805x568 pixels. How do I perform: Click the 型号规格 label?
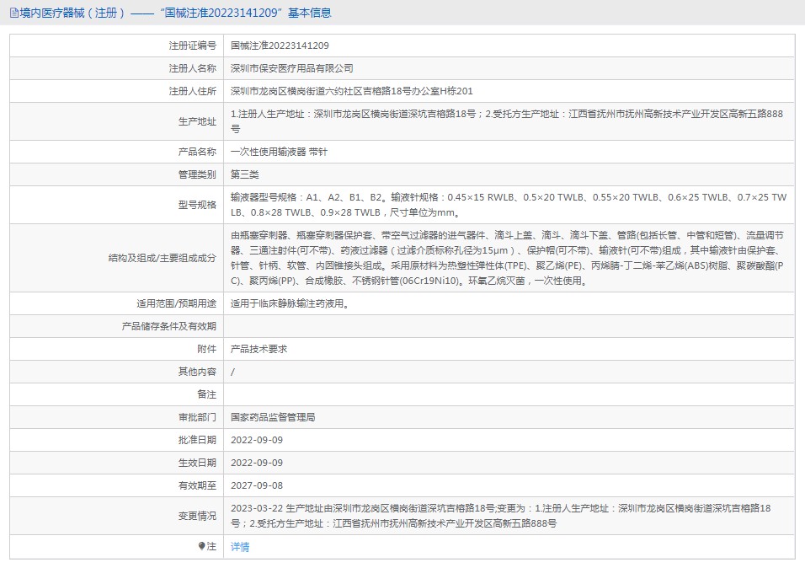point(197,205)
